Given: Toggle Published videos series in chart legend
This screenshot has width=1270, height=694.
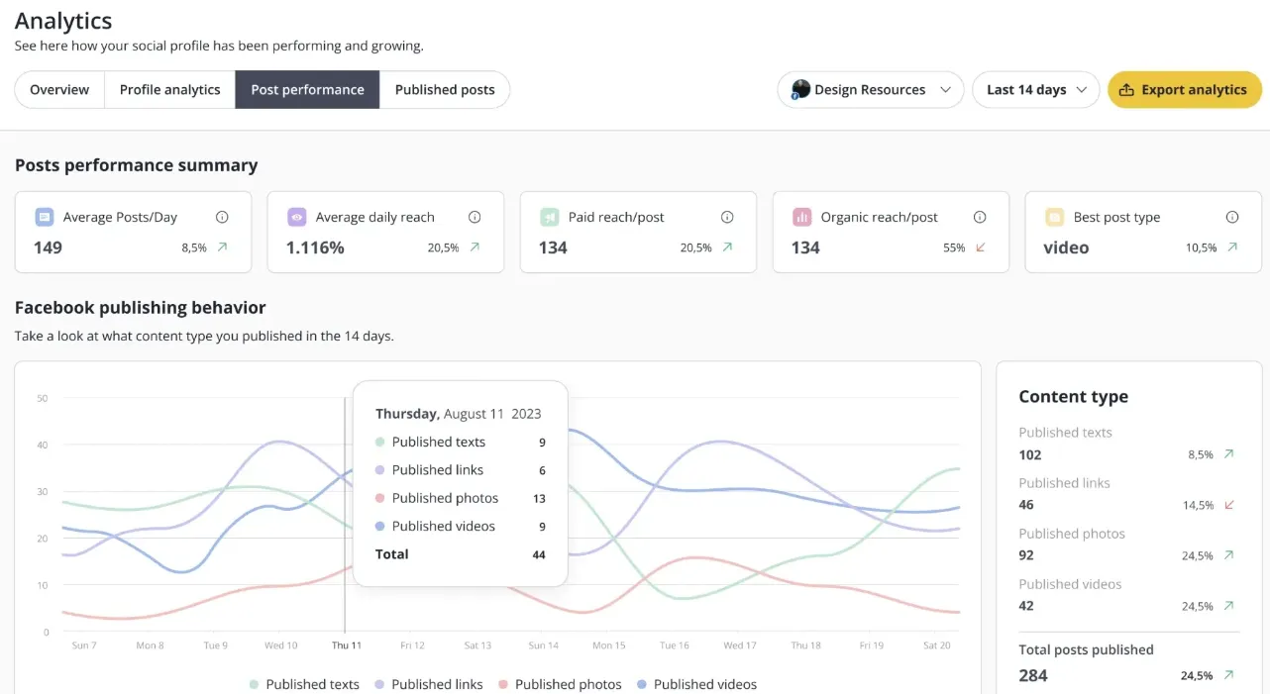Looking at the screenshot, I should pos(696,684).
